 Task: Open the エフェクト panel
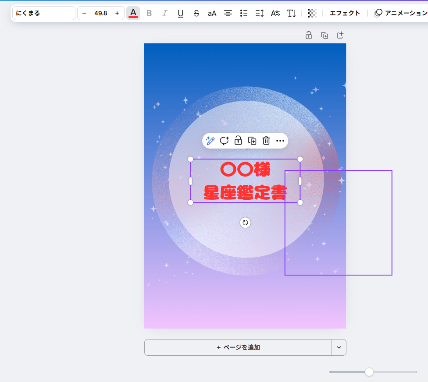point(345,13)
